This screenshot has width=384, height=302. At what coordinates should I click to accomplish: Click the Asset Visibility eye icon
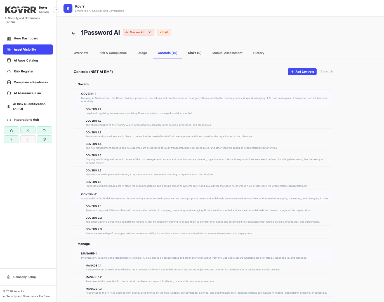(9, 49)
